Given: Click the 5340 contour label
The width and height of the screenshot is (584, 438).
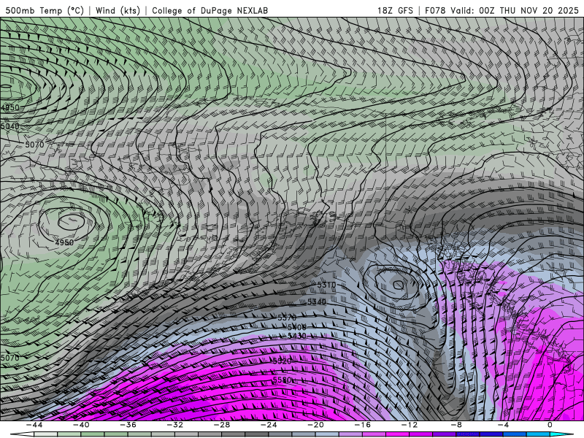Looking at the screenshot, I should [x=317, y=301].
